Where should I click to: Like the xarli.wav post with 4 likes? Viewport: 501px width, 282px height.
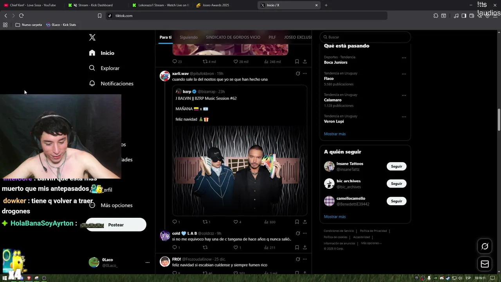(x=237, y=222)
